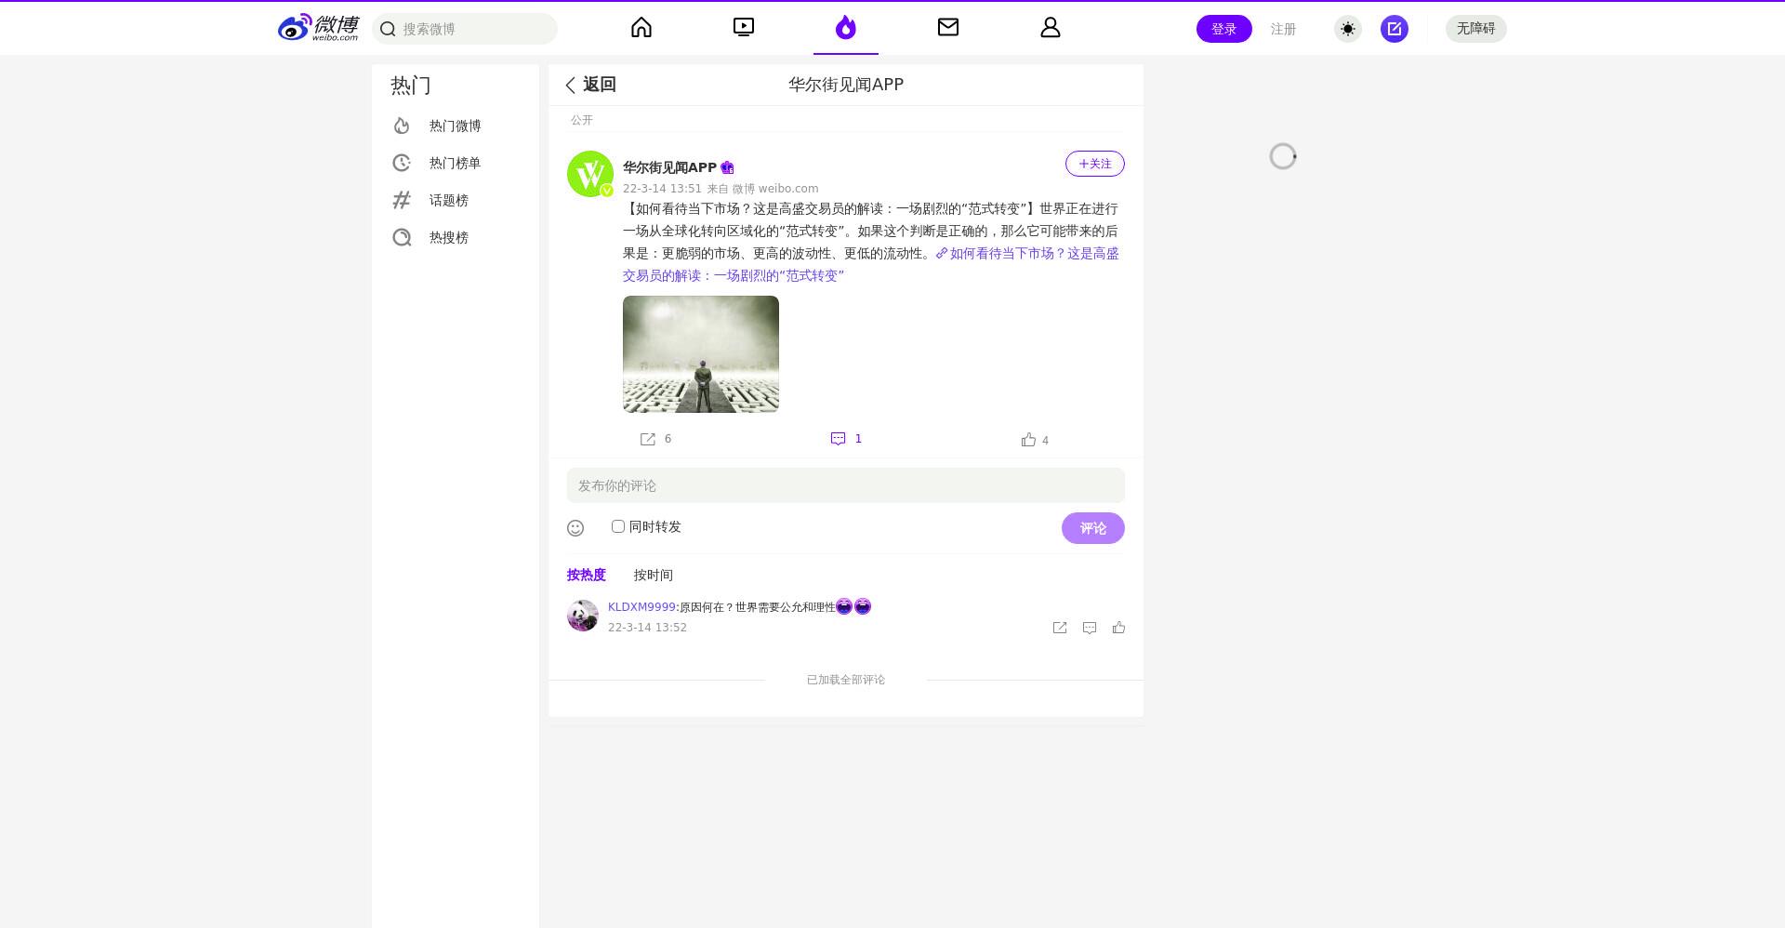This screenshot has width=1785, height=928.
Task: Click the purple compose post icon
Action: pos(1395,29)
